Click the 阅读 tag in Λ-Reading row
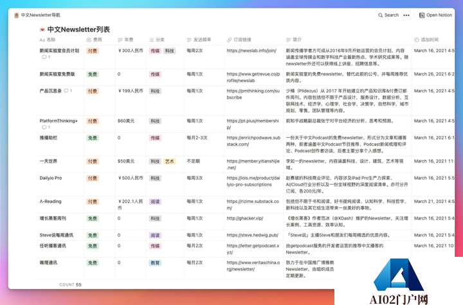 click(x=155, y=202)
